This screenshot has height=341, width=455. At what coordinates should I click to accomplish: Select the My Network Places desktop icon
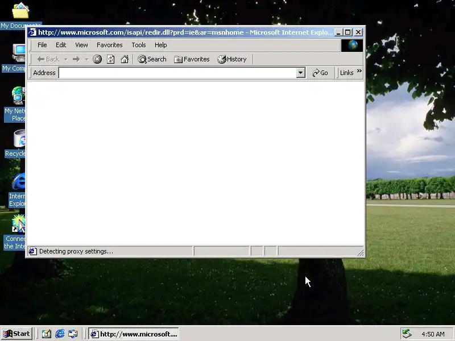15,104
